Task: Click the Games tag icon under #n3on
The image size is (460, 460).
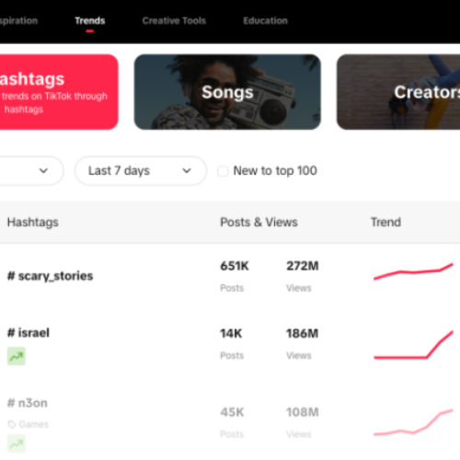Action: coord(12,424)
